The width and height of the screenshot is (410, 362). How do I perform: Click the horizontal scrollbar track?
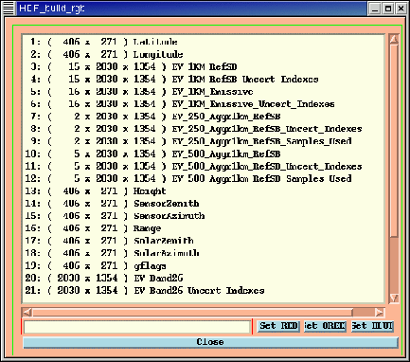coord(363,313)
